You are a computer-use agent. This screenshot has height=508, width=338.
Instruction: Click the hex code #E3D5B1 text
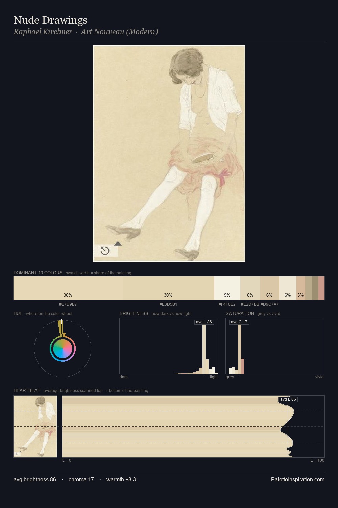(x=168, y=304)
